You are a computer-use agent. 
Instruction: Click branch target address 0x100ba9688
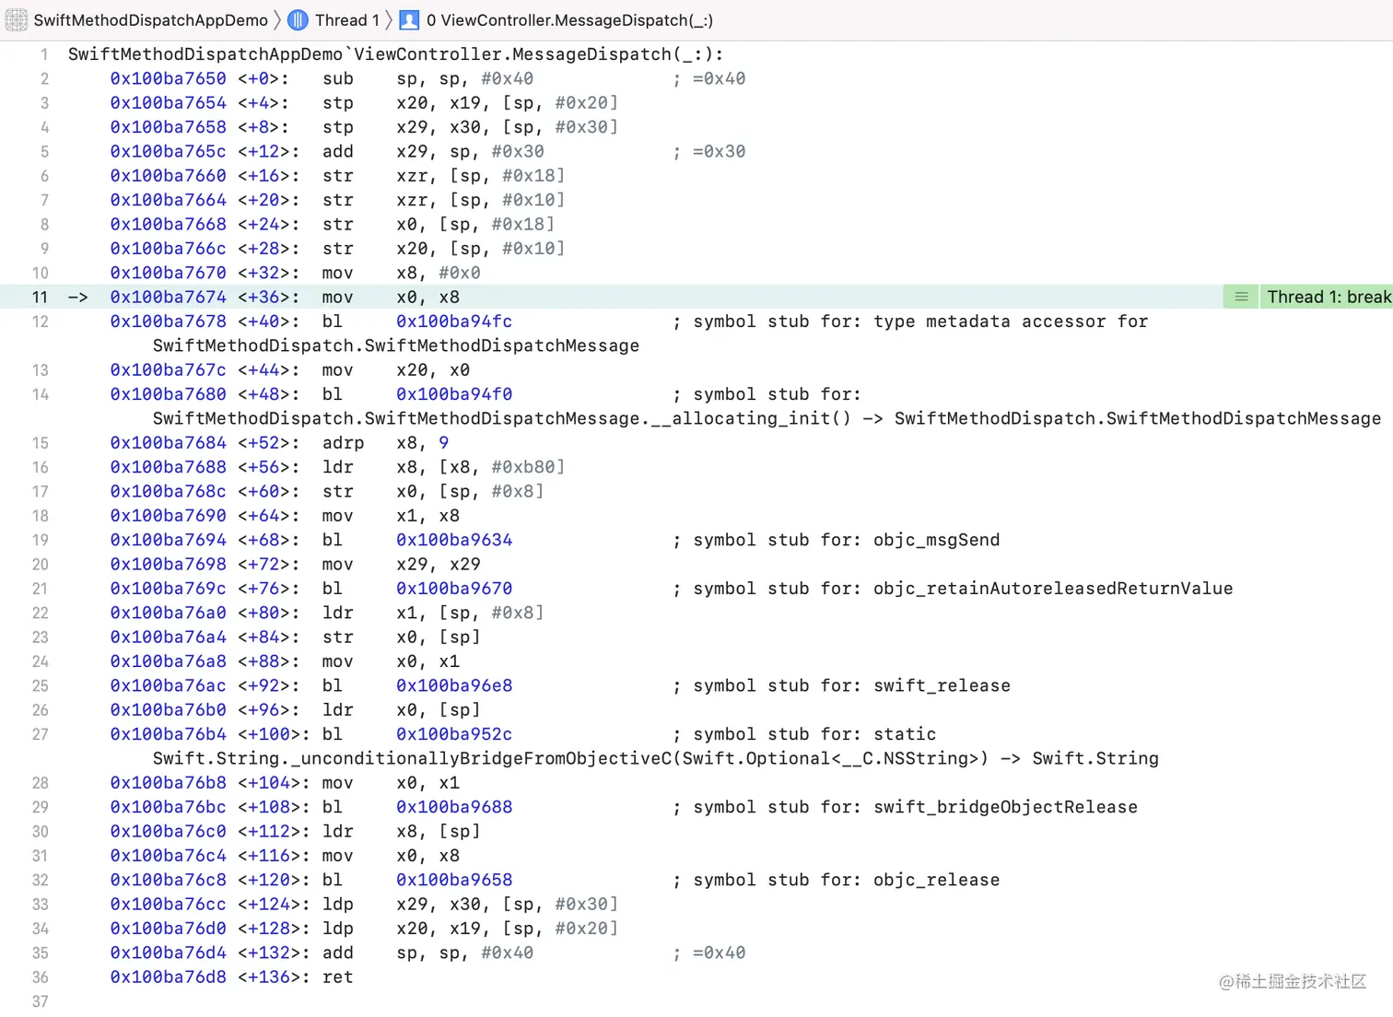pos(454,807)
